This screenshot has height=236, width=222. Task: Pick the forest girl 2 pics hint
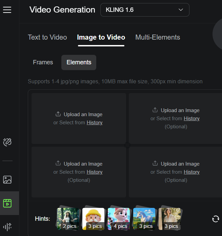(x=68, y=219)
